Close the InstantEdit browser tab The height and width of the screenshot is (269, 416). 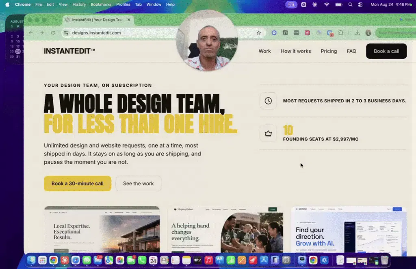[x=129, y=19]
